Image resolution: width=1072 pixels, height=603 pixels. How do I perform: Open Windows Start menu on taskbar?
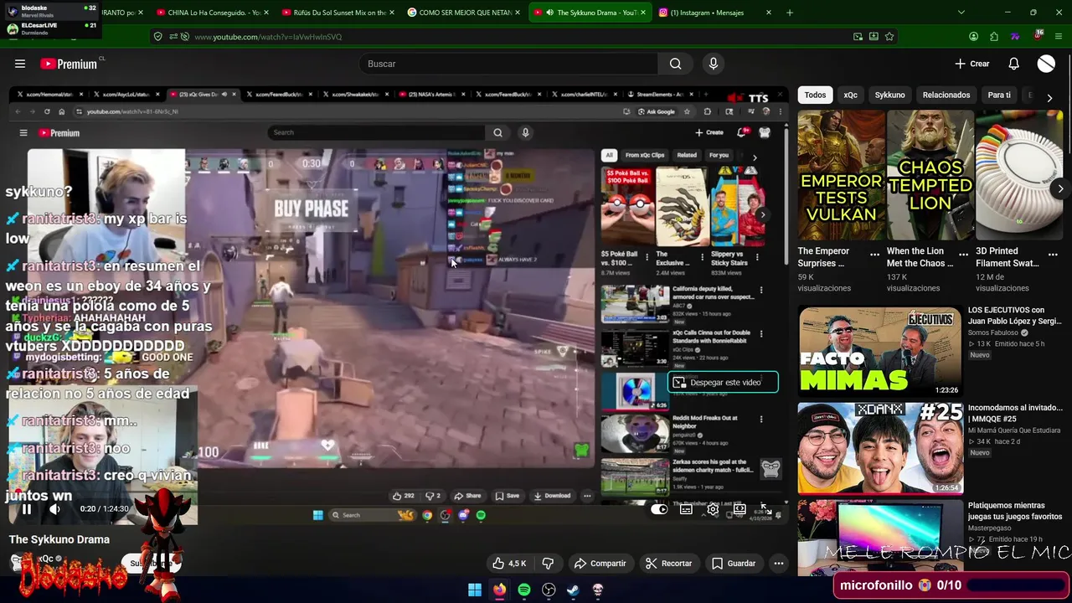pyautogui.click(x=475, y=590)
